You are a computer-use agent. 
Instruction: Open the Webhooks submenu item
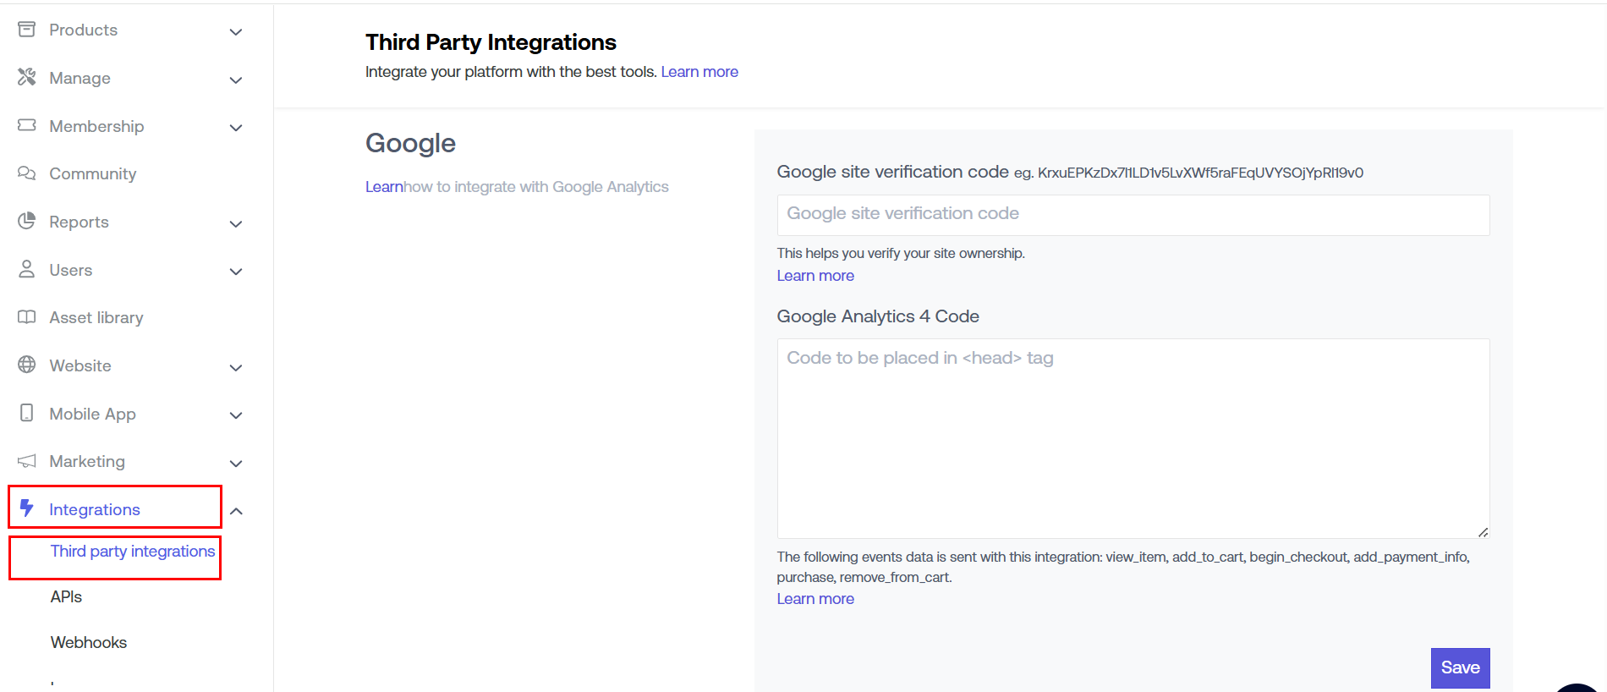[89, 643]
